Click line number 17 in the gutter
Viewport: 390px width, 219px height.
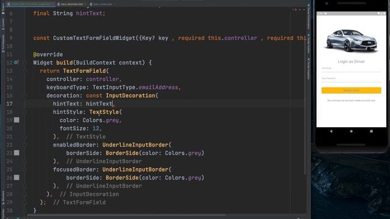pos(10,104)
